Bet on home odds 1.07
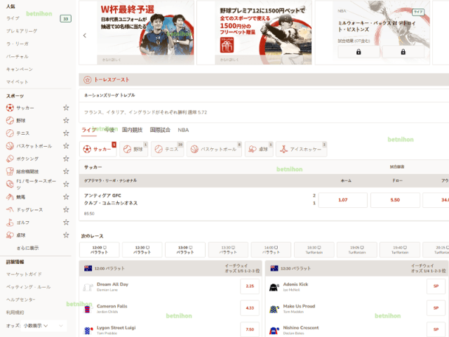This screenshot has width=449, height=337. coord(343,199)
